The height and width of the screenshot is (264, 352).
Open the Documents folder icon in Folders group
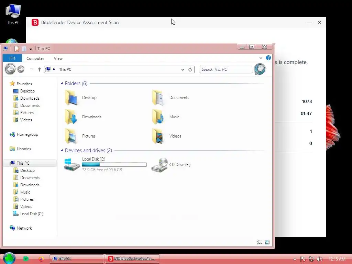[158, 98]
